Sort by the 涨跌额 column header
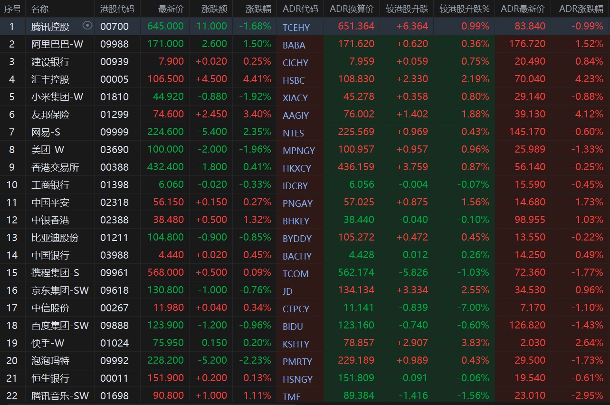This screenshot has height=405, width=610. coord(214,9)
